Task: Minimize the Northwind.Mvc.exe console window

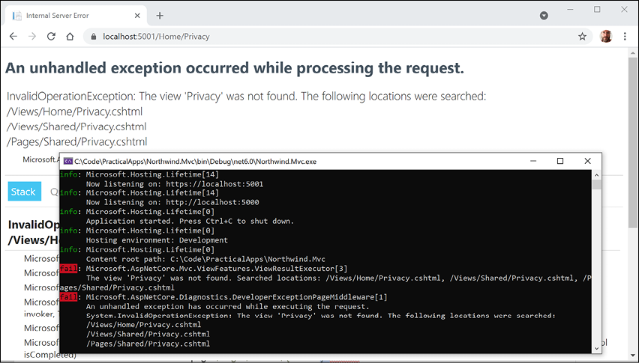Action: click(532, 161)
